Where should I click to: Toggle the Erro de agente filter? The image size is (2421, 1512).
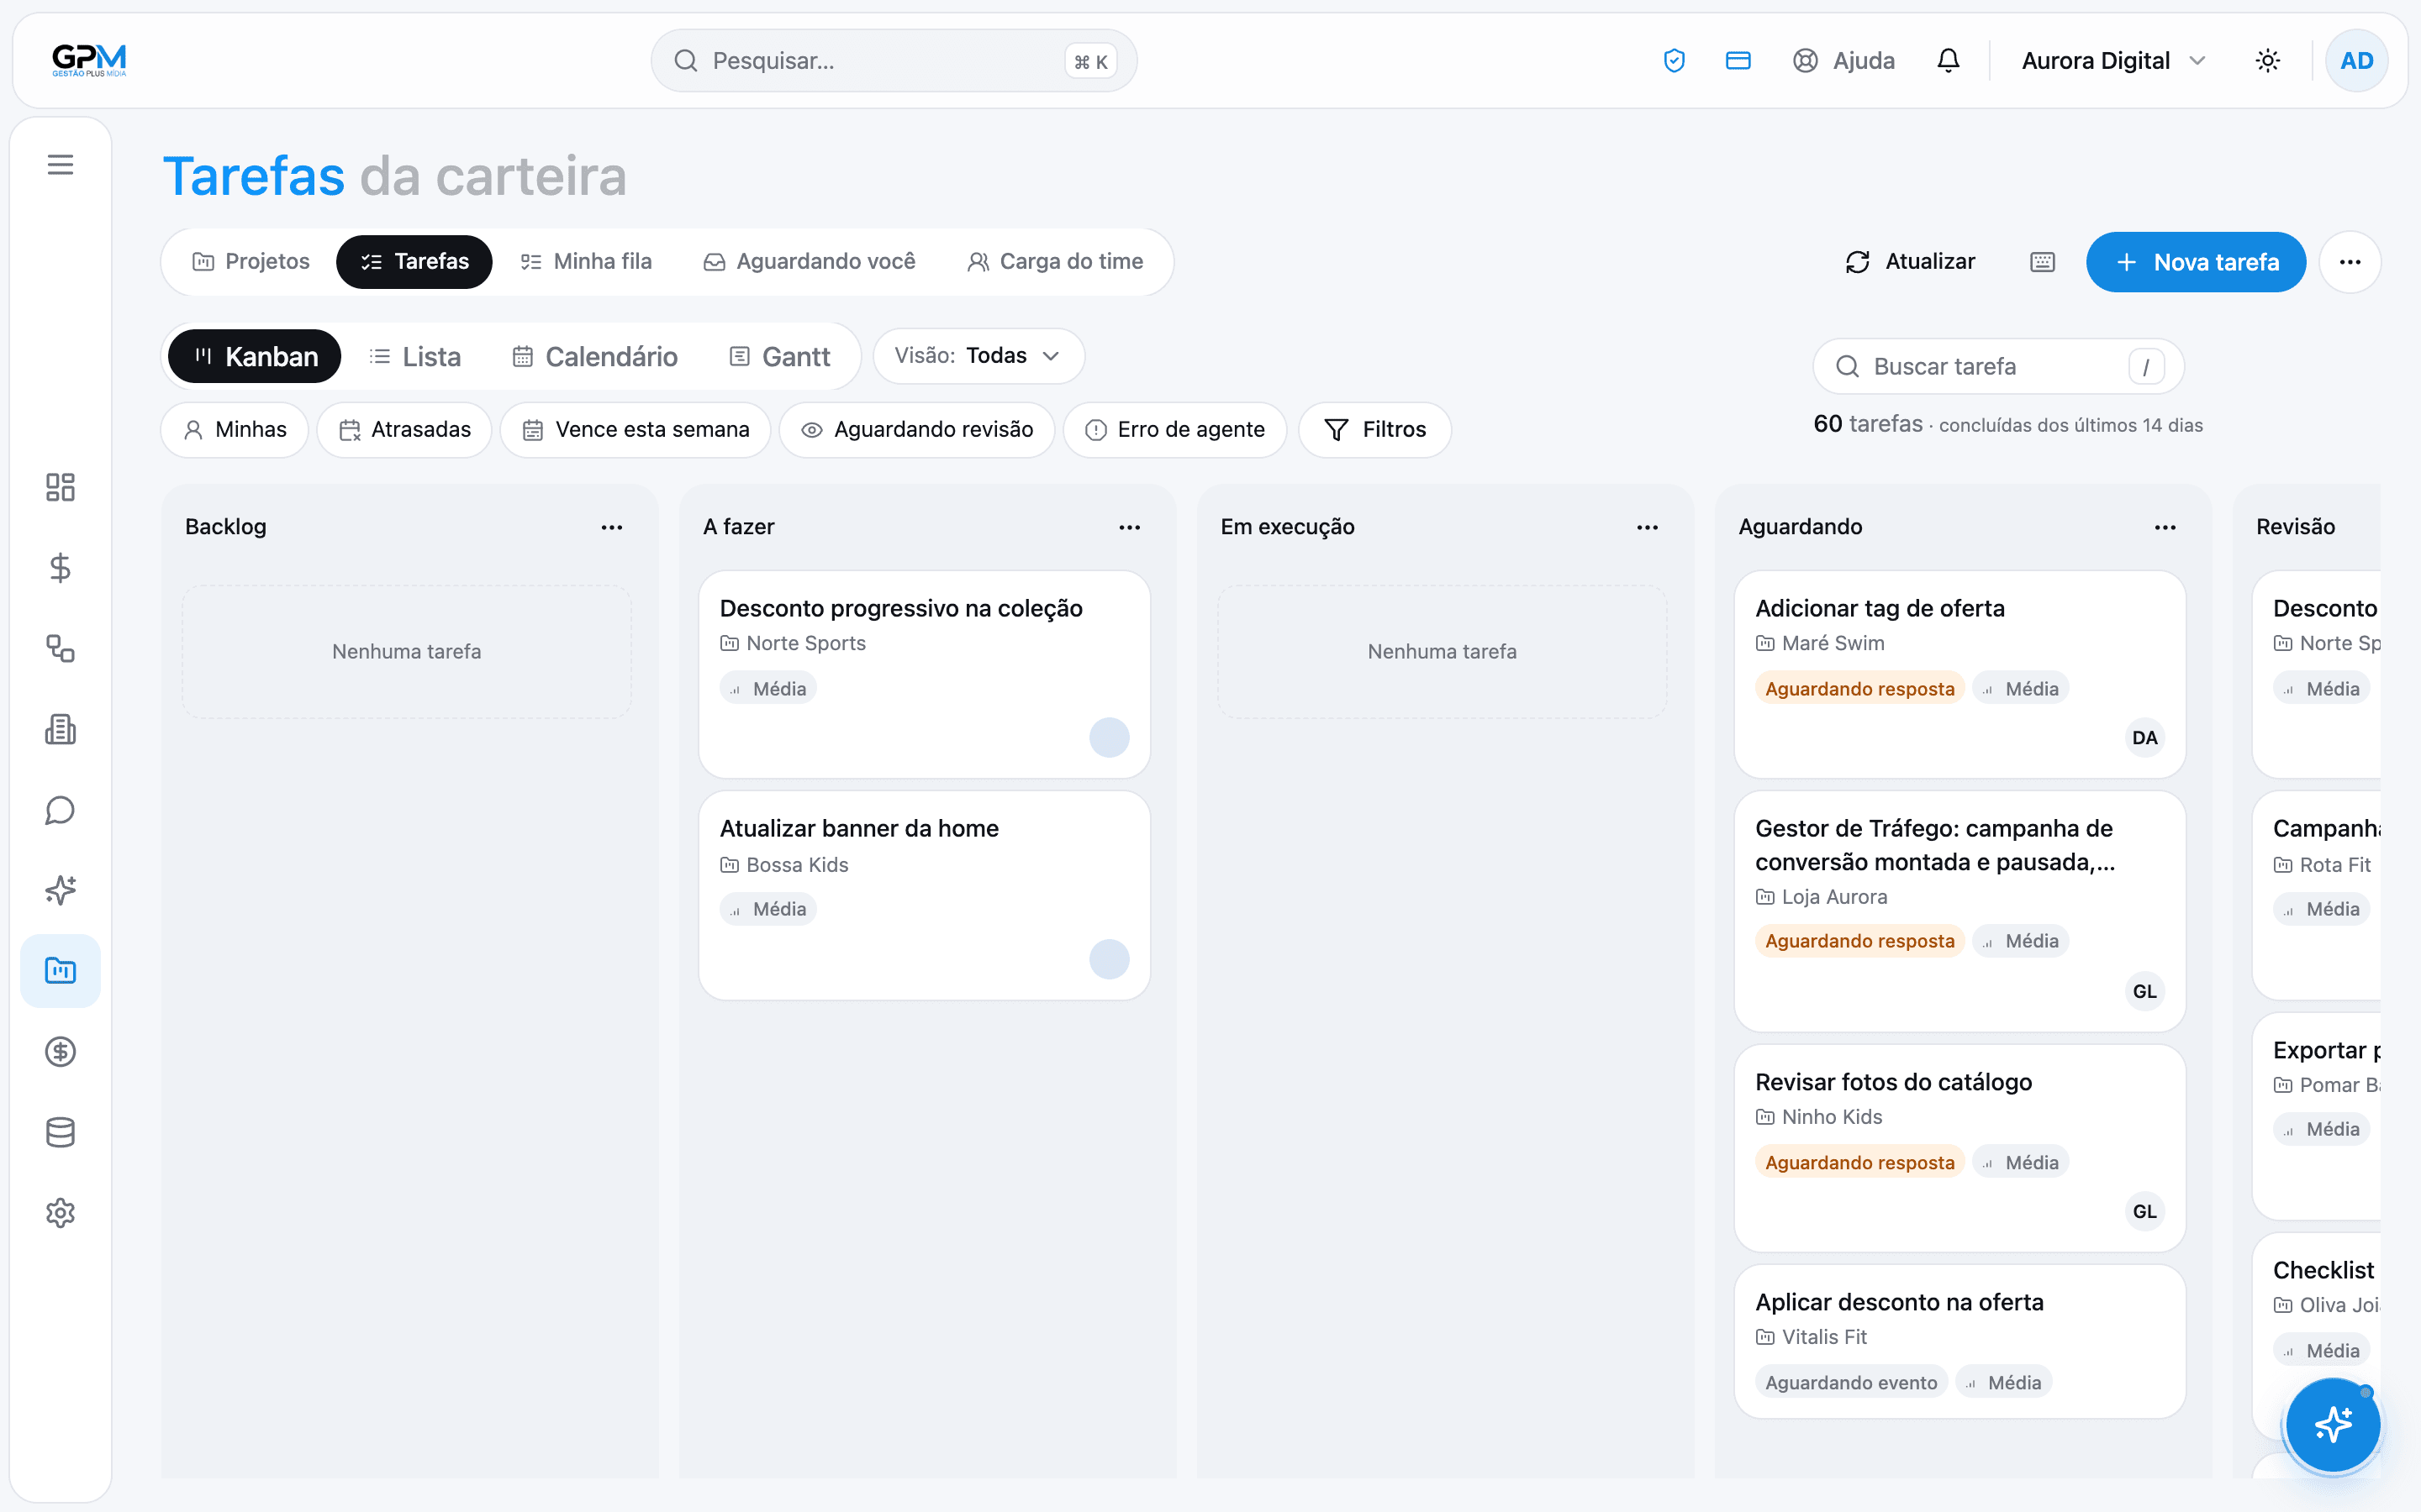(1174, 430)
